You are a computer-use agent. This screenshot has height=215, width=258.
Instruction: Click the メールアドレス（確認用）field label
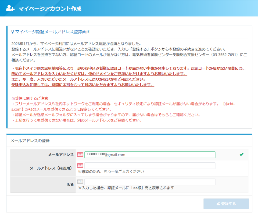[52, 168]
